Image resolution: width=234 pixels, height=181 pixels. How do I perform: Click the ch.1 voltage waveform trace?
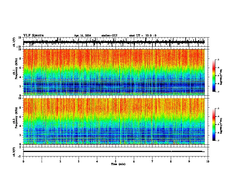[114, 42]
